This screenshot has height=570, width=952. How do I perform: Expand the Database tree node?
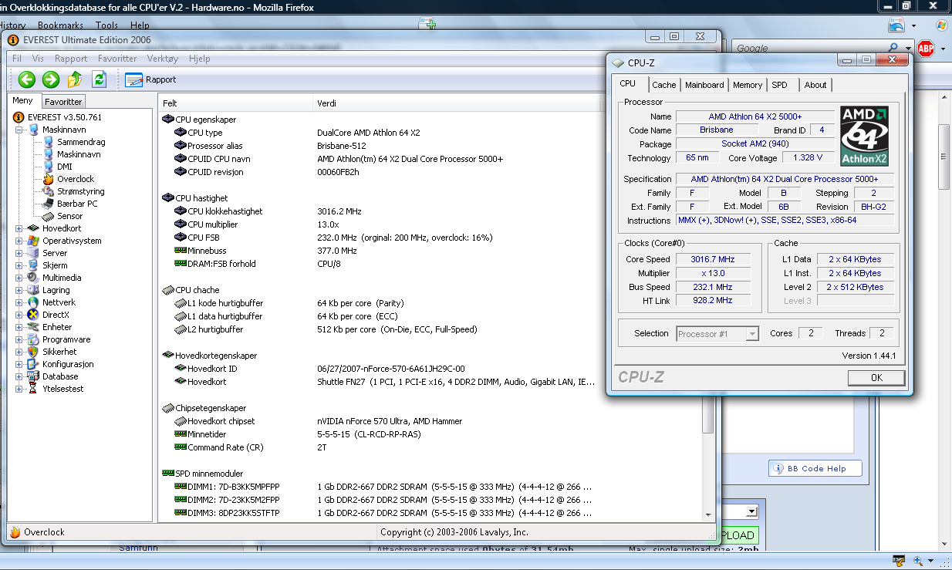(19, 376)
